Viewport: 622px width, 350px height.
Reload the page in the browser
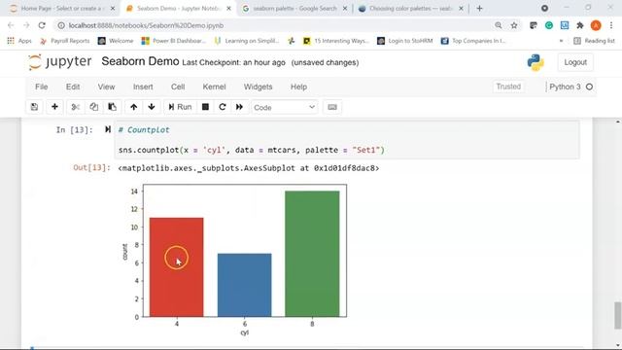point(42,25)
